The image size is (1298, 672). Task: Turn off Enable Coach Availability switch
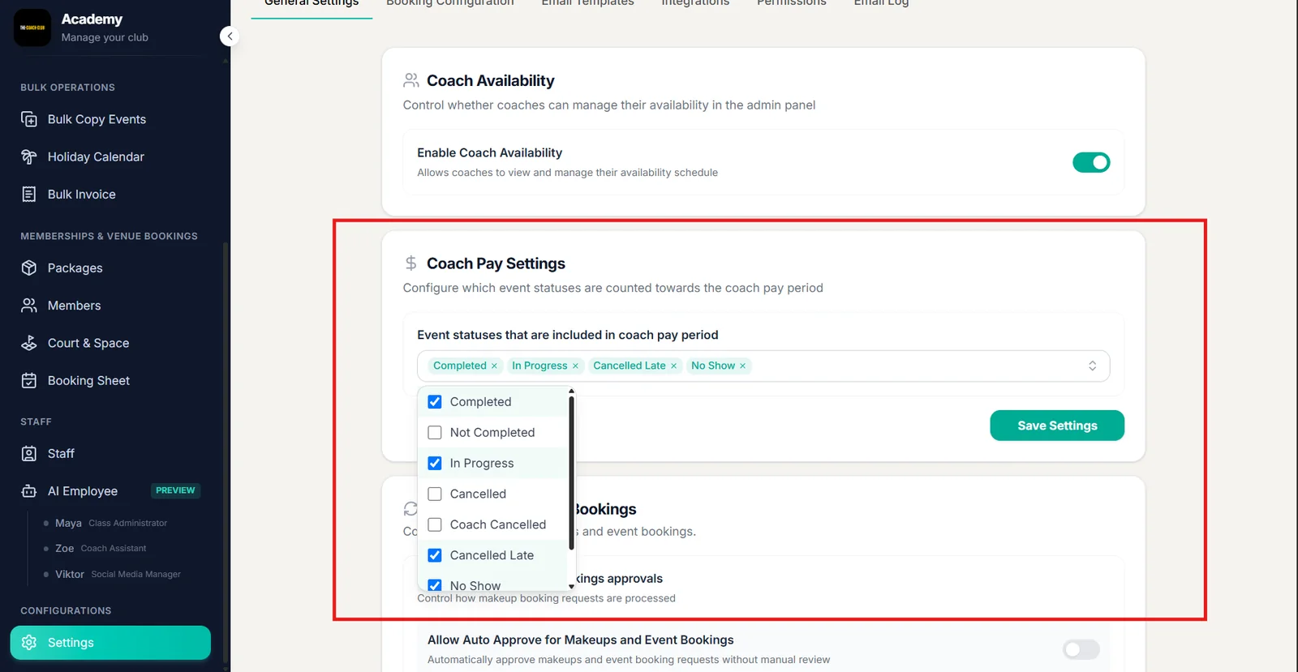tap(1091, 162)
